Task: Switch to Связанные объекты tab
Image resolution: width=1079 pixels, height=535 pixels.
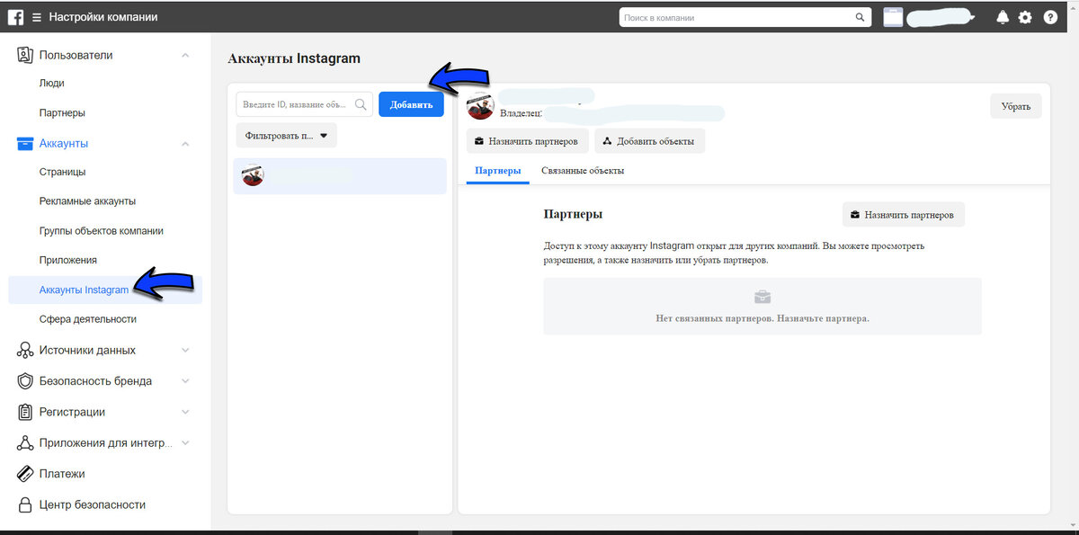Action: click(583, 171)
